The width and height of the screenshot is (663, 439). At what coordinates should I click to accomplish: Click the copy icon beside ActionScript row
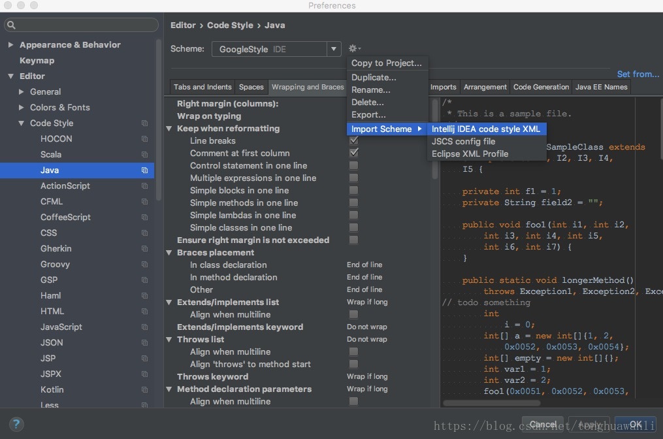(x=144, y=186)
